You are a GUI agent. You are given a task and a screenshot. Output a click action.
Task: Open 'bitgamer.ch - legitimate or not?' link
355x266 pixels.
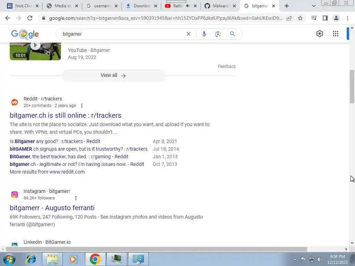[x=77, y=164]
